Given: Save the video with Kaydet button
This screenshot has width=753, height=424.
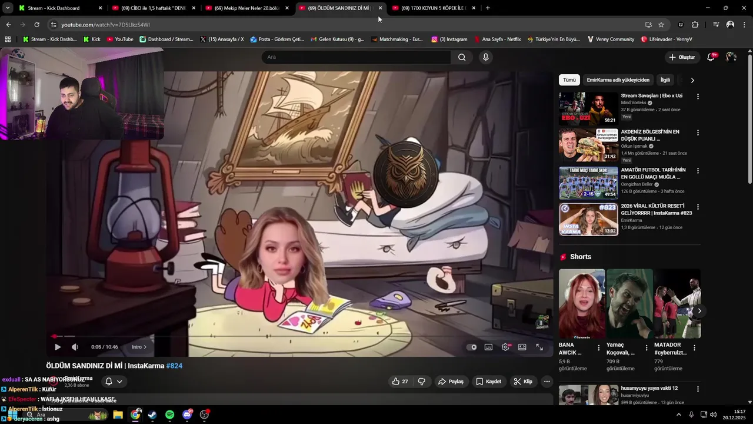Looking at the screenshot, I should (489, 382).
